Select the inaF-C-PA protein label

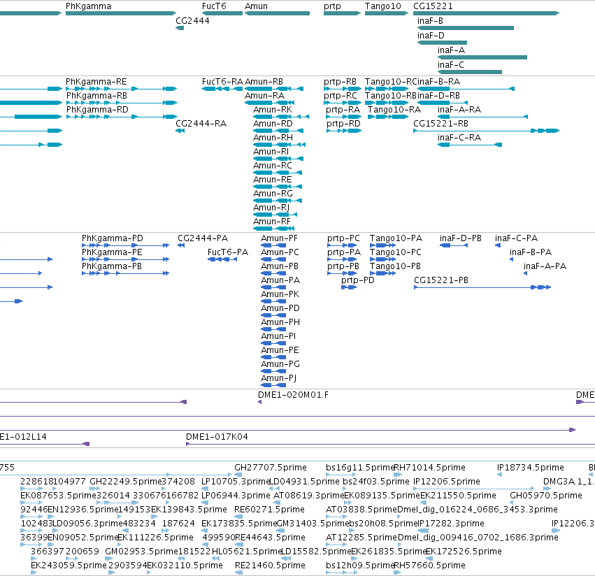coord(516,238)
